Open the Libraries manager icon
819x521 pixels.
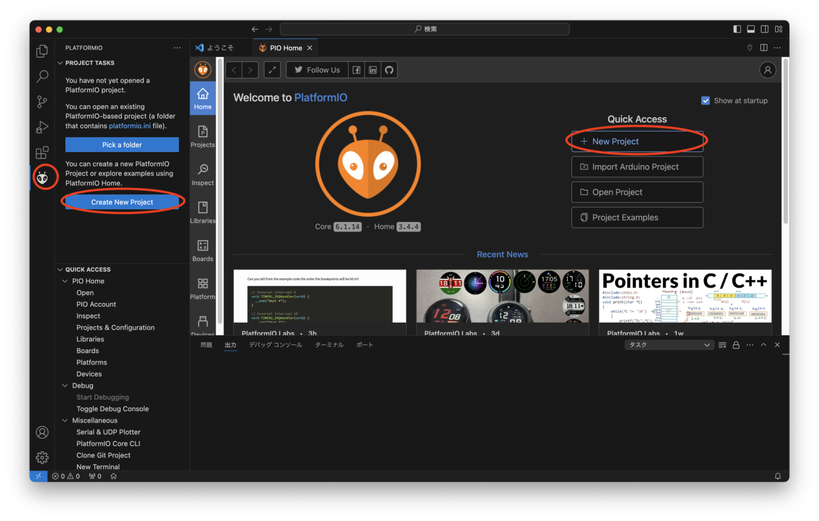(x=203, y=211)
